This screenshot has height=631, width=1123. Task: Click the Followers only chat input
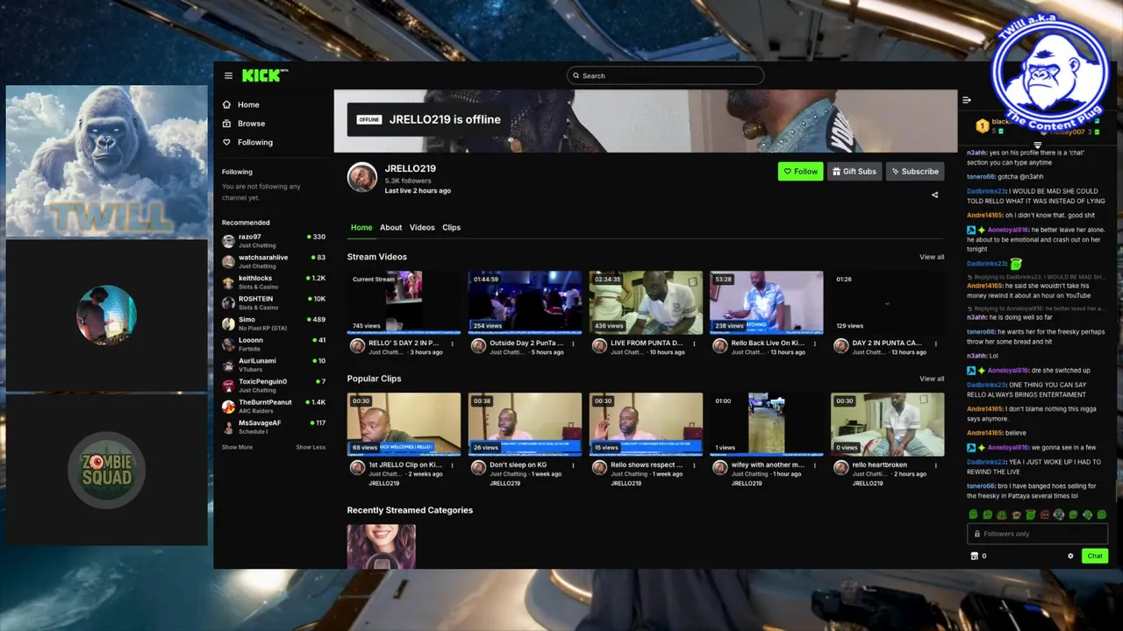coord(1037,534)
